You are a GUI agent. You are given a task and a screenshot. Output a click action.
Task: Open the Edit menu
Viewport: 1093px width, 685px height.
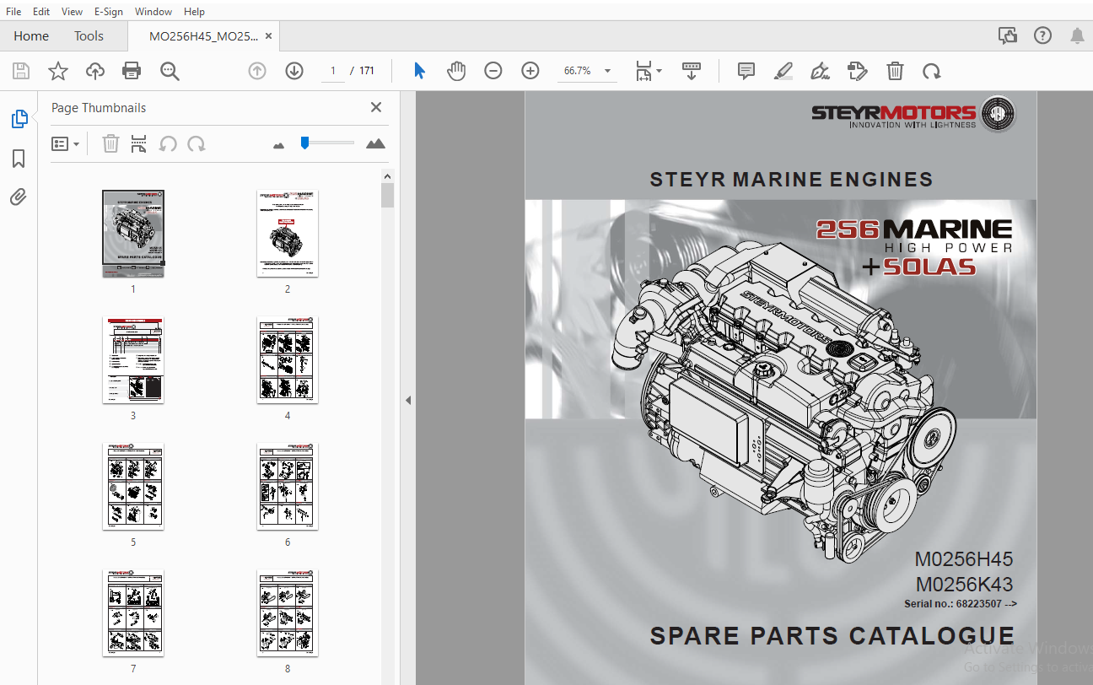pyautogui.click(x=41, y=12)
